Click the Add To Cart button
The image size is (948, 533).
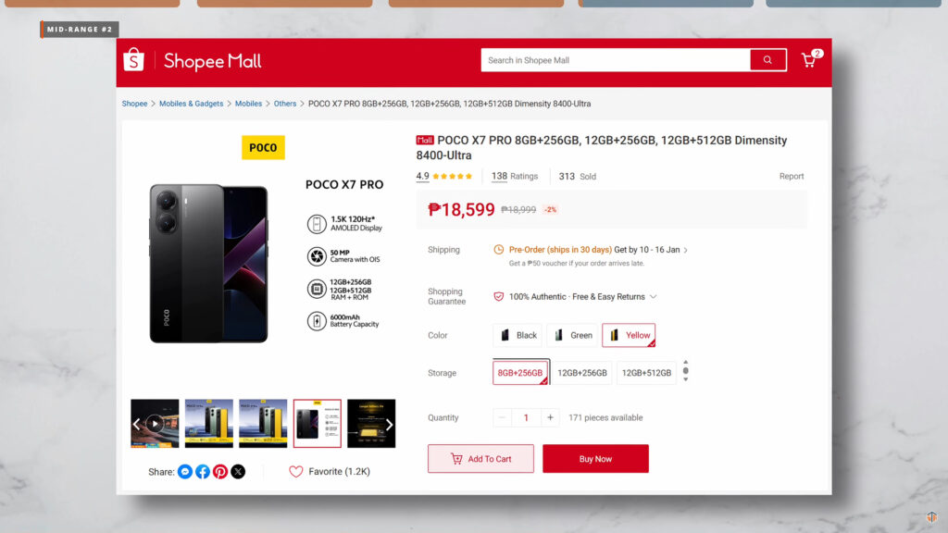tap(480, 459)
